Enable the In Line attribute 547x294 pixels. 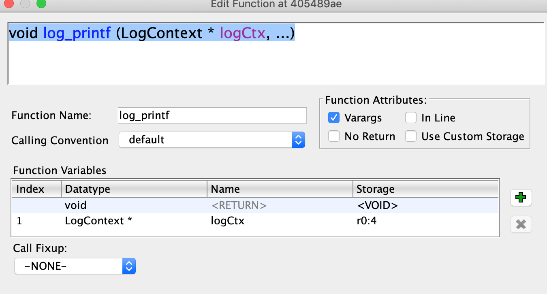click(x=410, y=117)
